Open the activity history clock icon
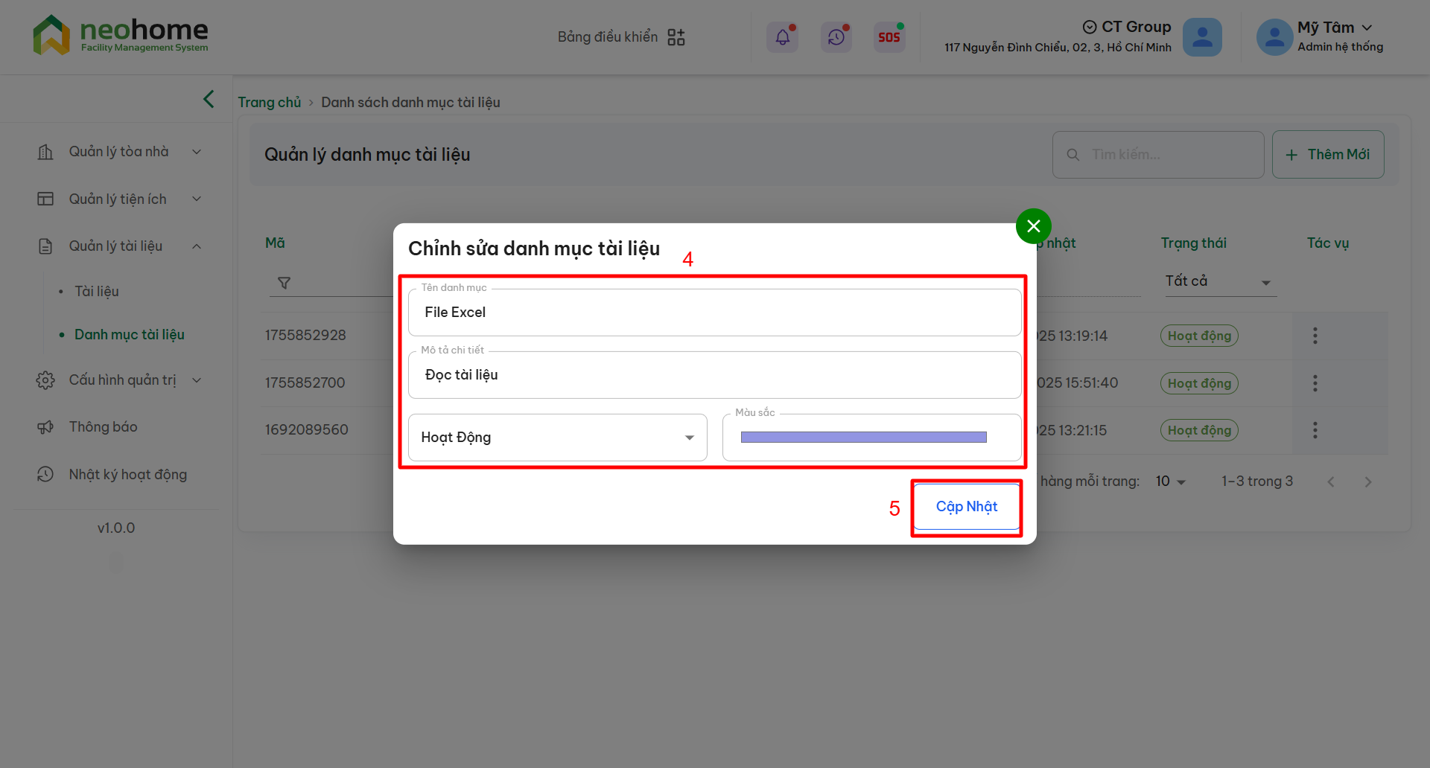The image size is (1430, 768). pos(836,37)
